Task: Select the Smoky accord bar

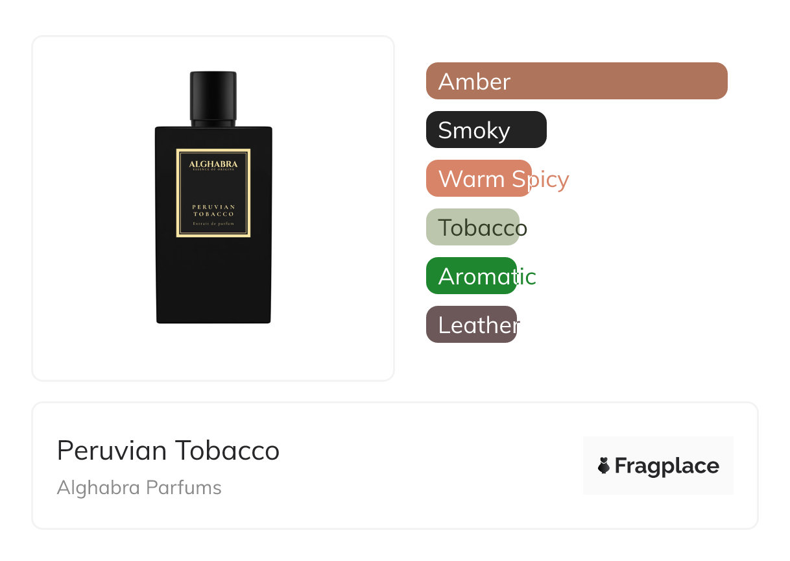Action: (x=486, y=130)
